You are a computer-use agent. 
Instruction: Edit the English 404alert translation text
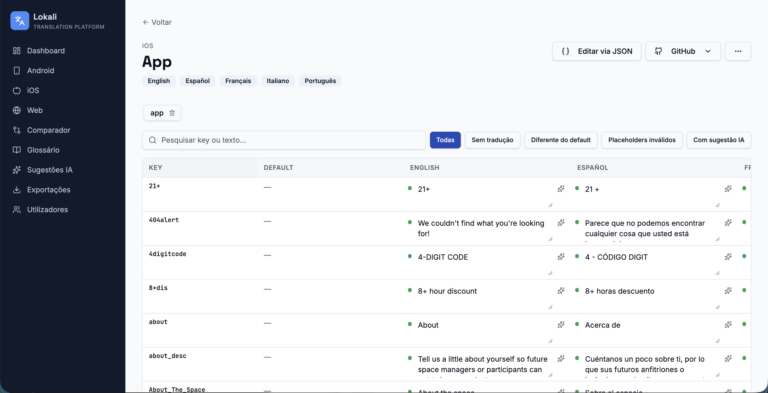[484, 229]
